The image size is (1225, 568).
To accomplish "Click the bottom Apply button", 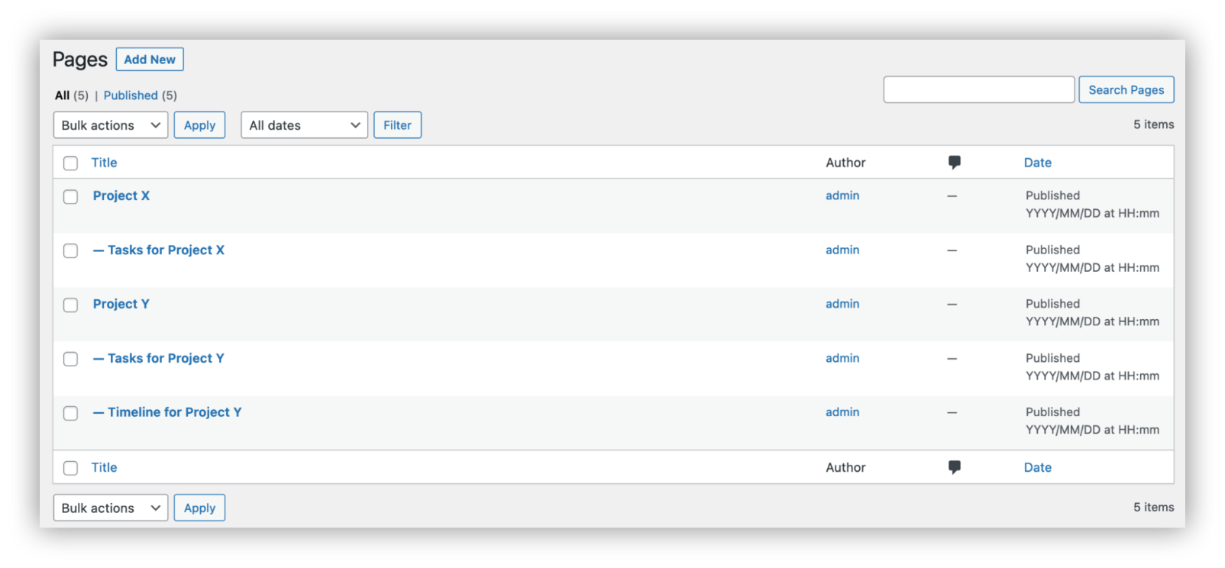I will tap(199, 508).
